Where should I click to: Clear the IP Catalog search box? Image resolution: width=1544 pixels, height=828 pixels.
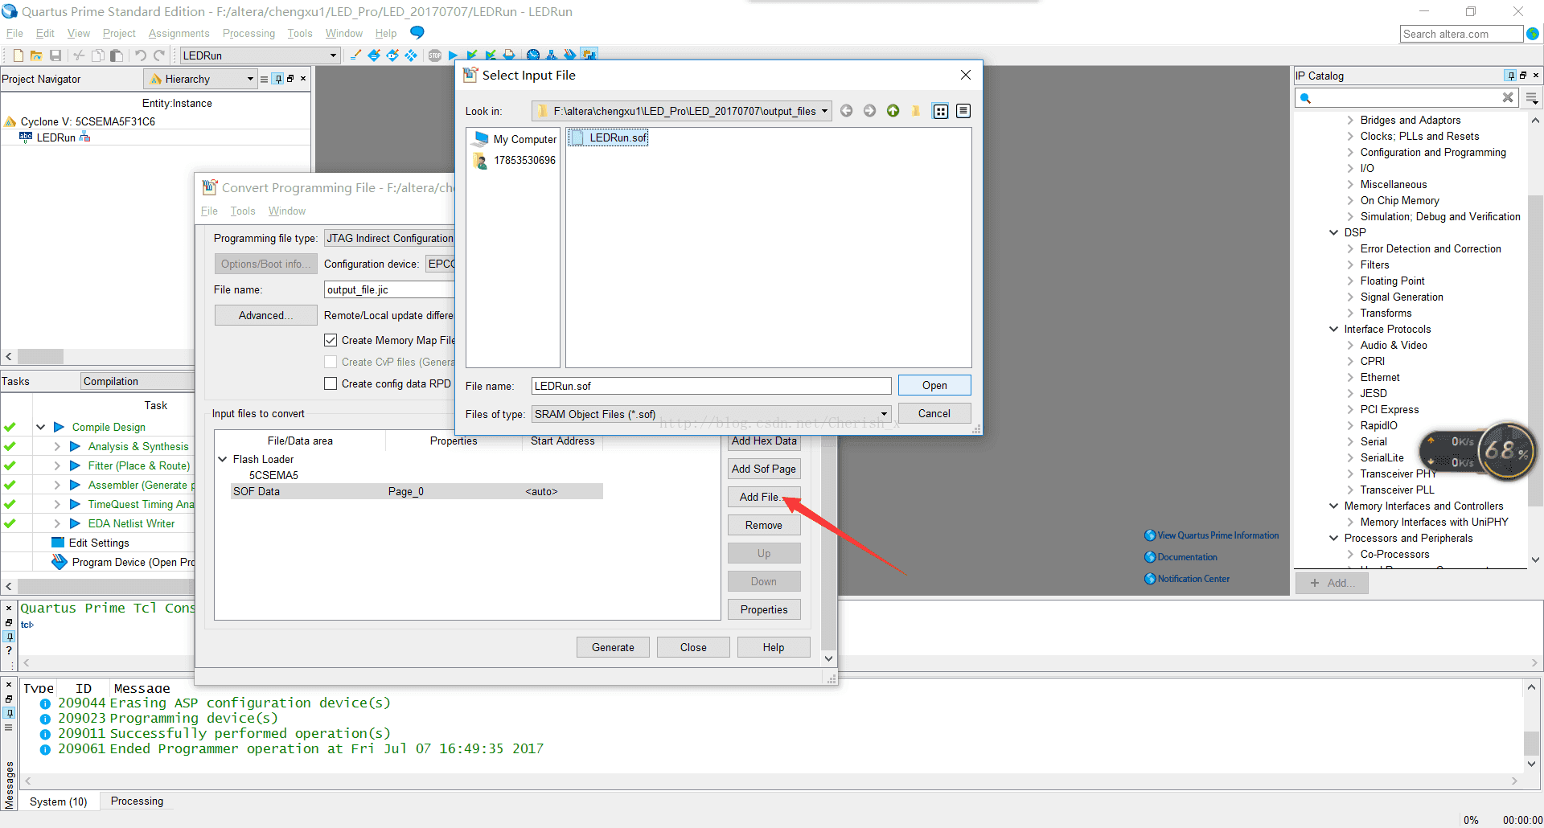click(1508, 97)
